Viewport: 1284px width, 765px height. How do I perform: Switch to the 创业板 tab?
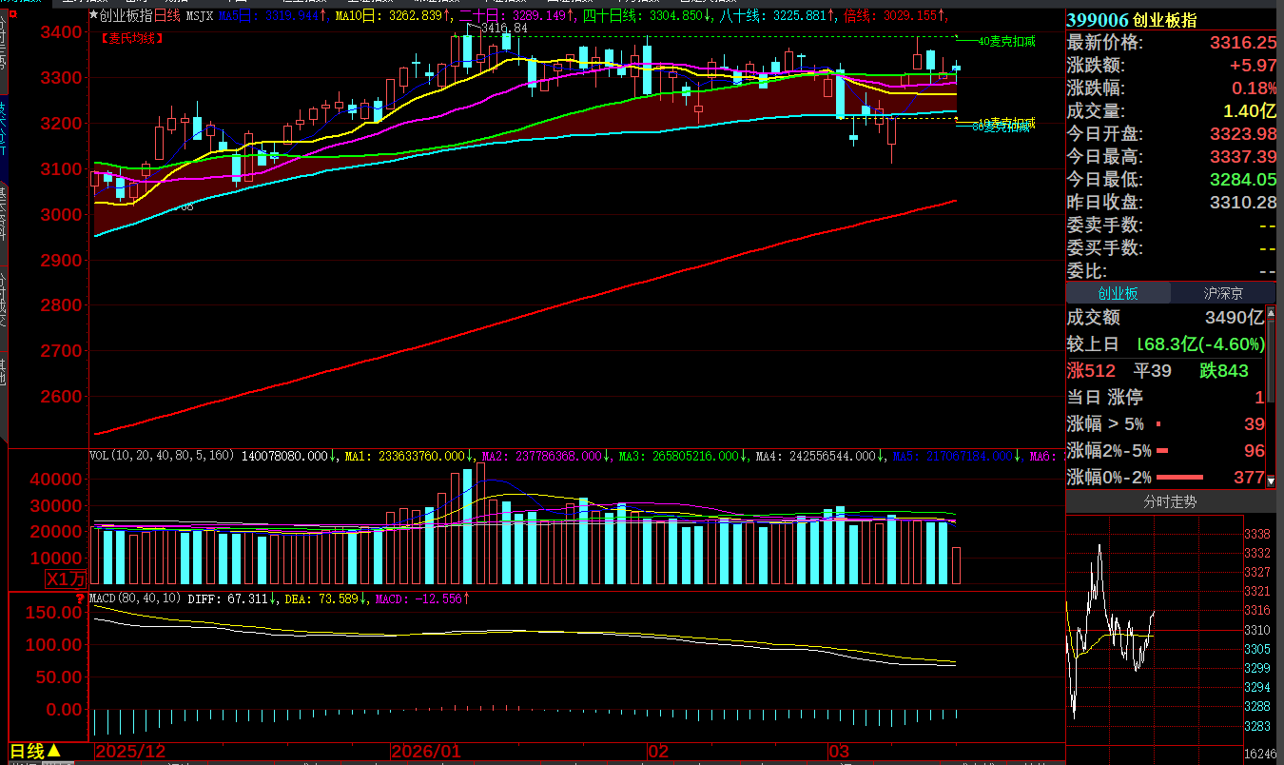[1119, 293]
